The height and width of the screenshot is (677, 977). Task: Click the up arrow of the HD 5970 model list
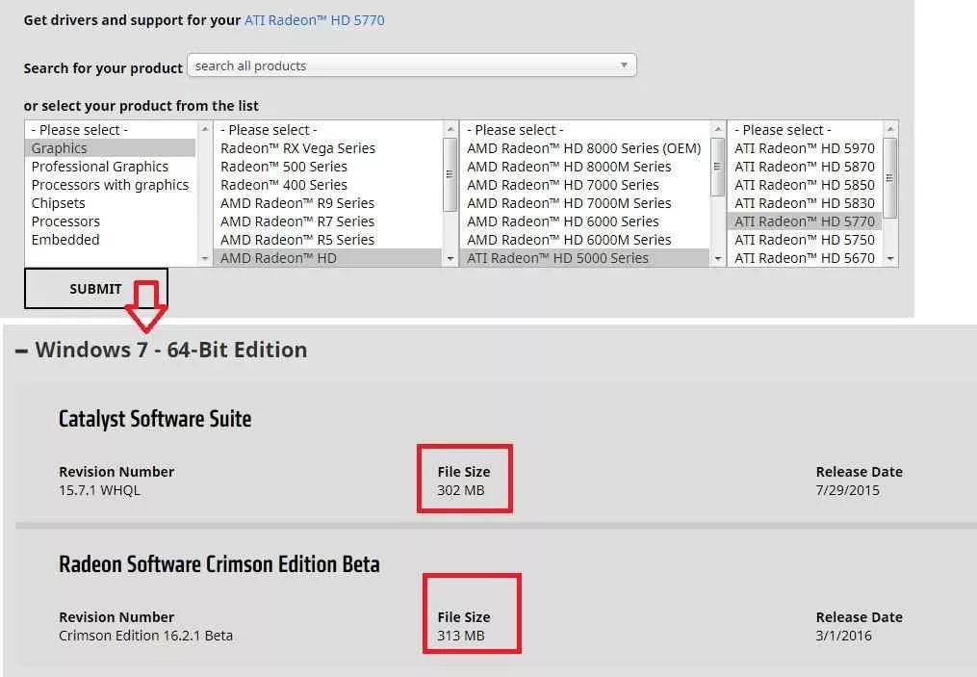pyautogui.click(x=890, y=129)
